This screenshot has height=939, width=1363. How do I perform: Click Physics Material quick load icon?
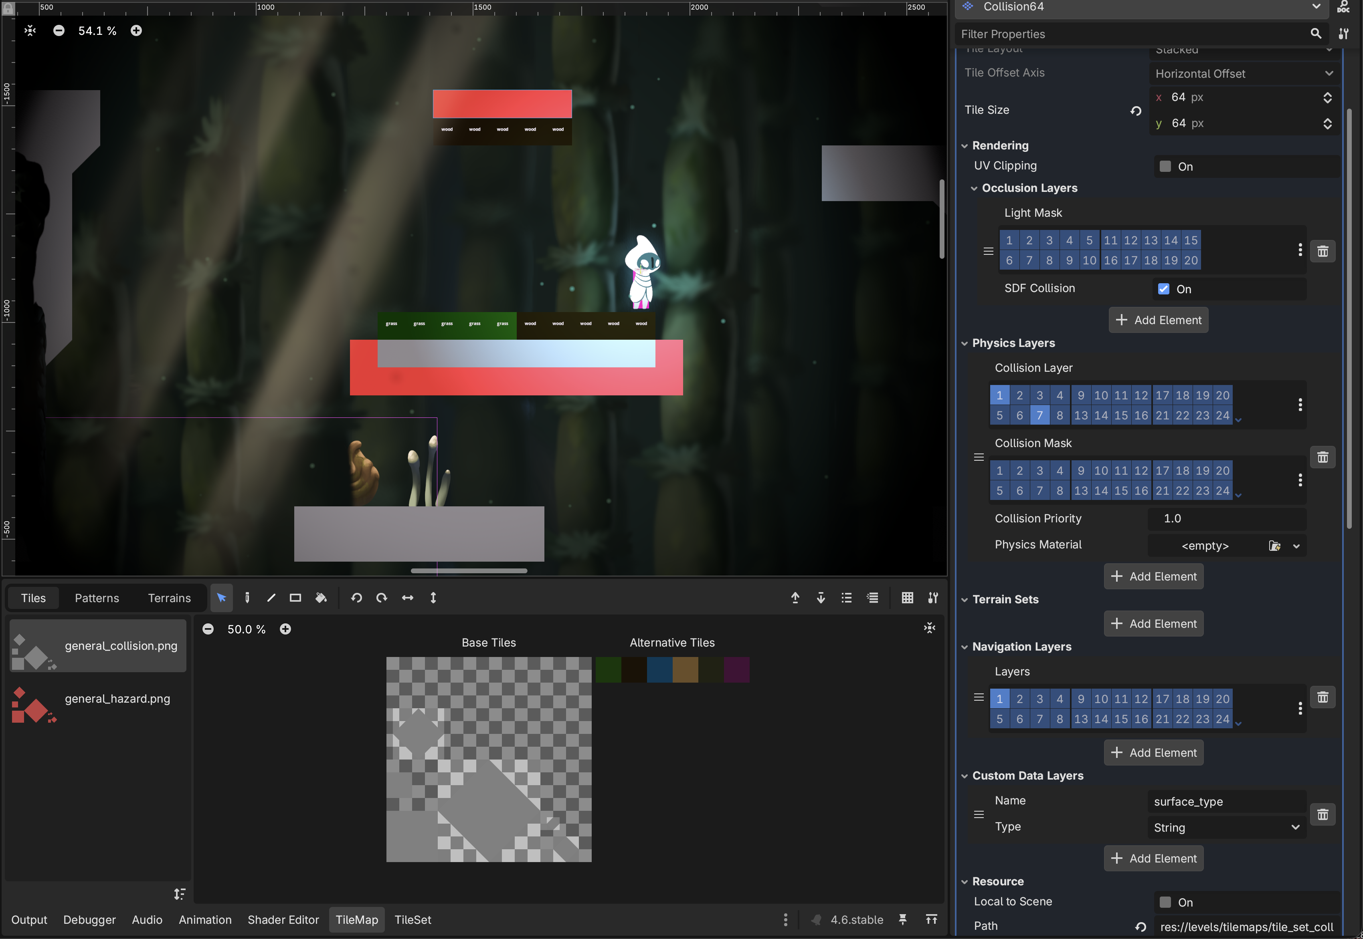point(1275,546)
